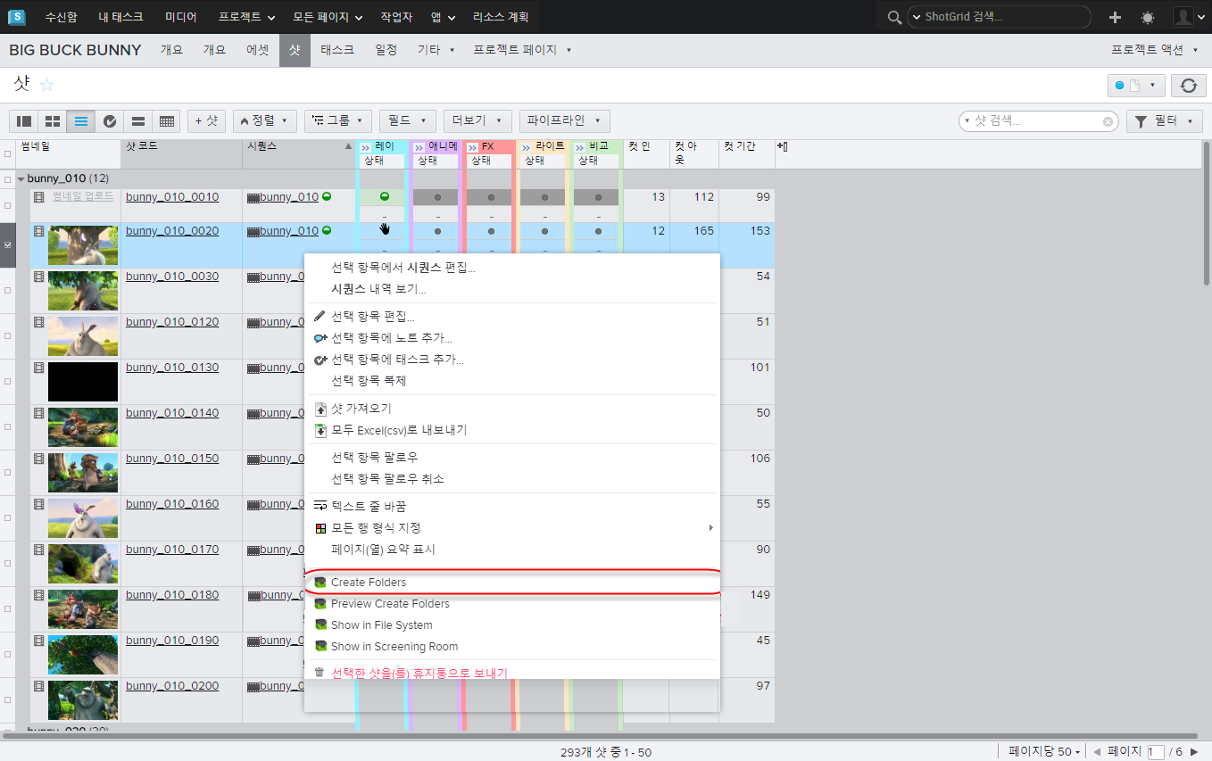Click the plus create icon in top bar
The image size is (1212, 761).
click(x=1115, y=17)
